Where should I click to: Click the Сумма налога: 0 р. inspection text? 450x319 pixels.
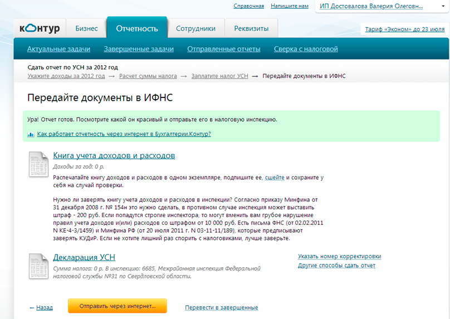[156, 272]
